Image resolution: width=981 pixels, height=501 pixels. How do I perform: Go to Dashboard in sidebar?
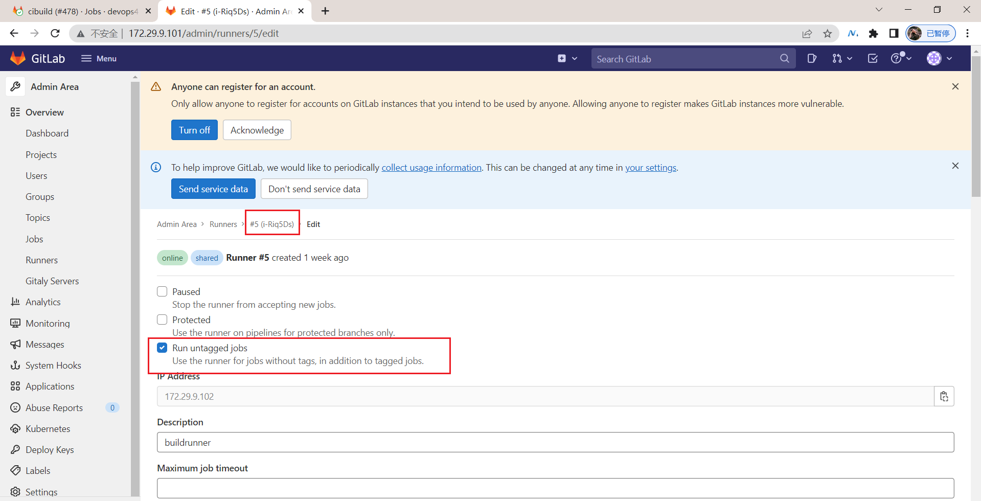pyautogui.click(x=47, y=133)
